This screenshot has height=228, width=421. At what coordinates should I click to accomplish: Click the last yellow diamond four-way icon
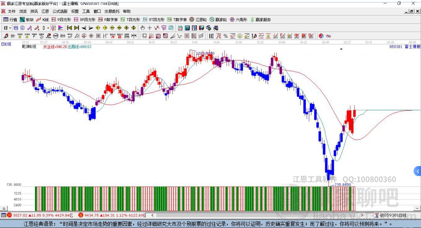coord(134,28)
